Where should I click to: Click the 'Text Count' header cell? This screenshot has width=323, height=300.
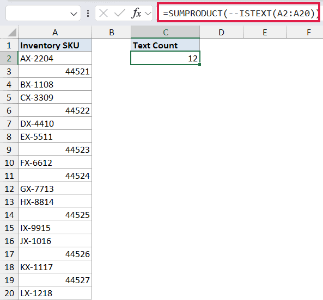165,45
